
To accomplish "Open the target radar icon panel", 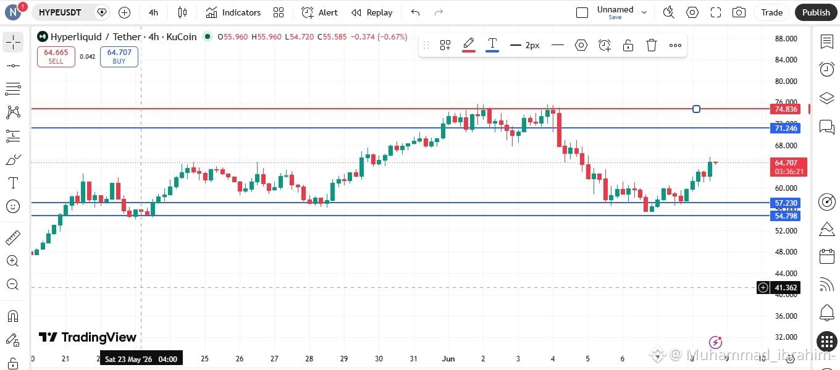I will pos(826,201).
